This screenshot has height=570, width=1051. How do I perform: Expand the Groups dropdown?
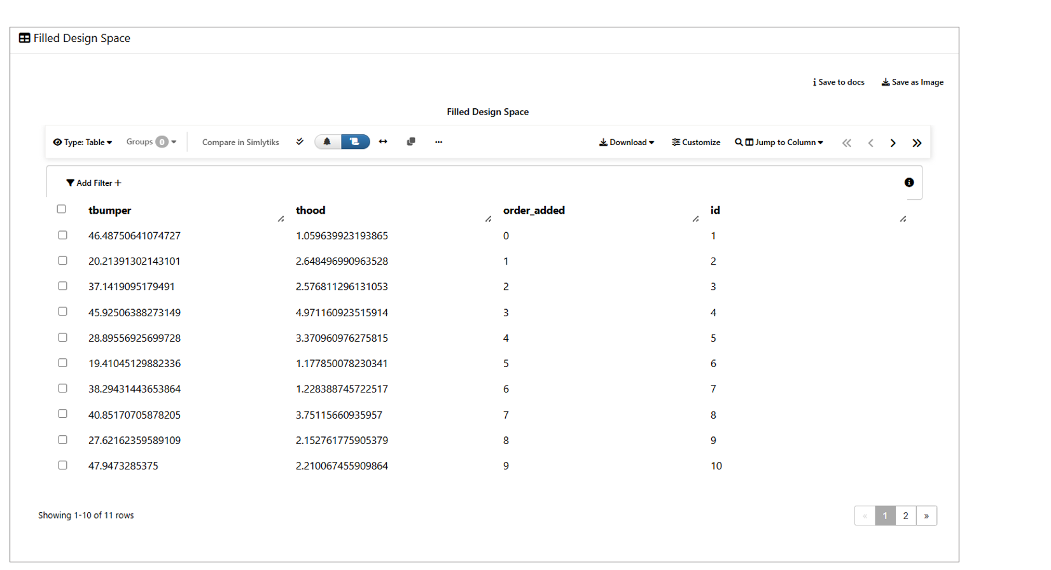pyautogui.click(x=151, y=142)
